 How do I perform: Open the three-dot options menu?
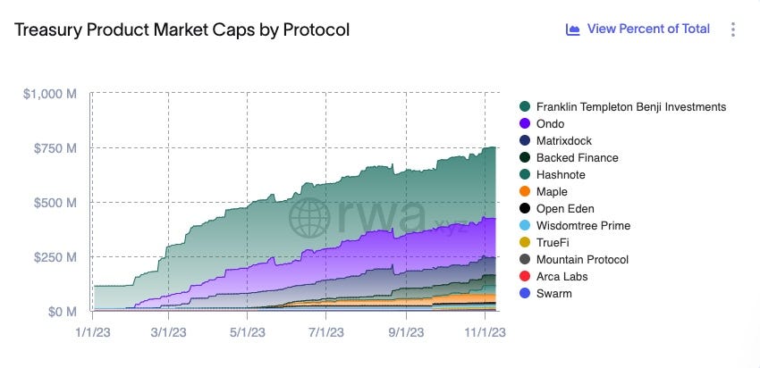[733, 29]
